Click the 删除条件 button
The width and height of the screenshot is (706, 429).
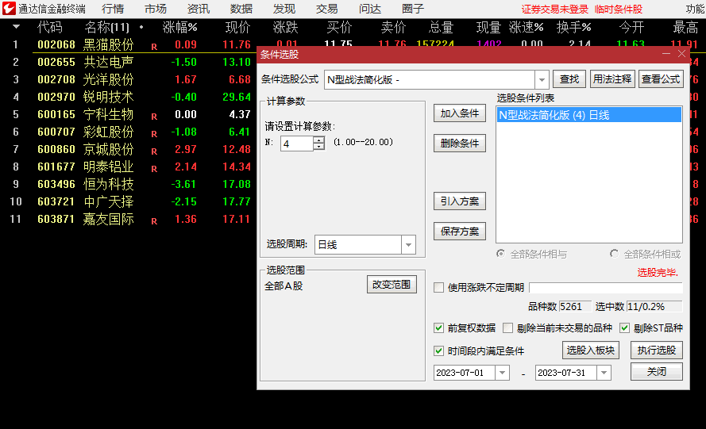tap(460, 144)
